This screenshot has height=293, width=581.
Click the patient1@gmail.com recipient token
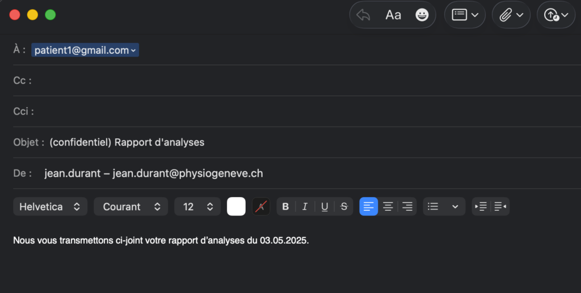[x=85, y=50]
